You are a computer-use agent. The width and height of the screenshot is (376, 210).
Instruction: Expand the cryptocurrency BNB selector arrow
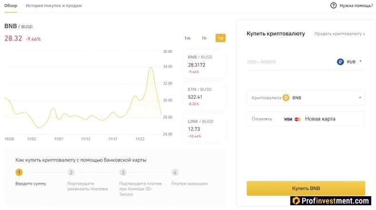[x=360, y=98]
